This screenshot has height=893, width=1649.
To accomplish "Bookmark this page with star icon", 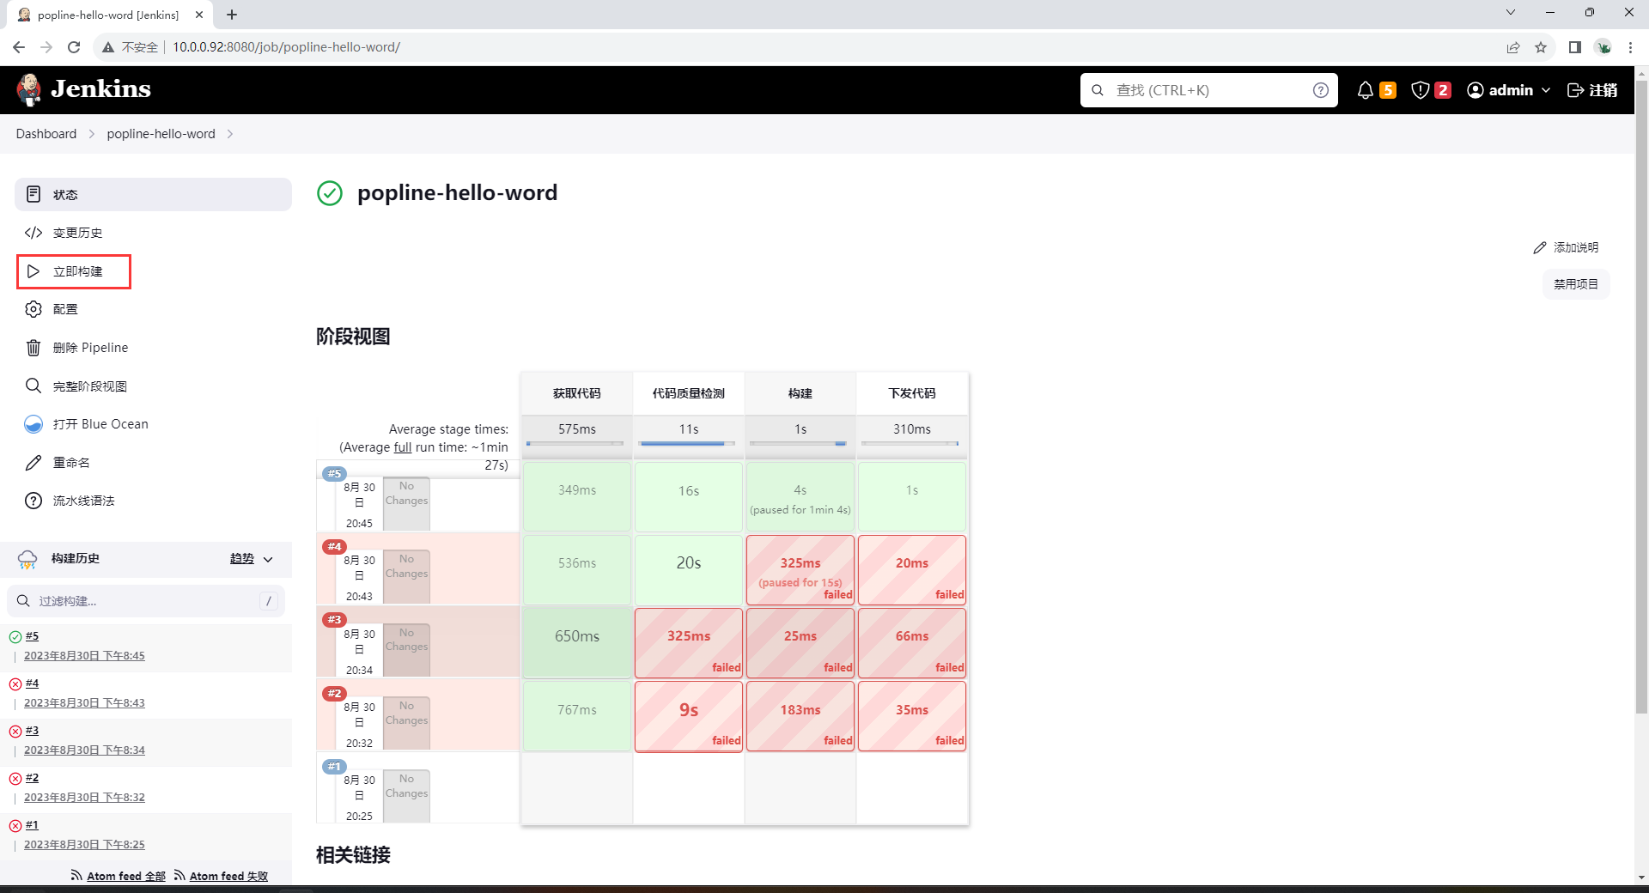I will (x=1541, y=47).
